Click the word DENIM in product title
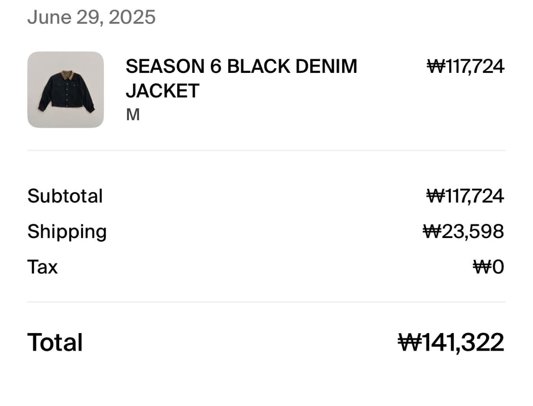The height and width of the screenshot is (406, 533). pyautogui.click(x=326, y=66)
